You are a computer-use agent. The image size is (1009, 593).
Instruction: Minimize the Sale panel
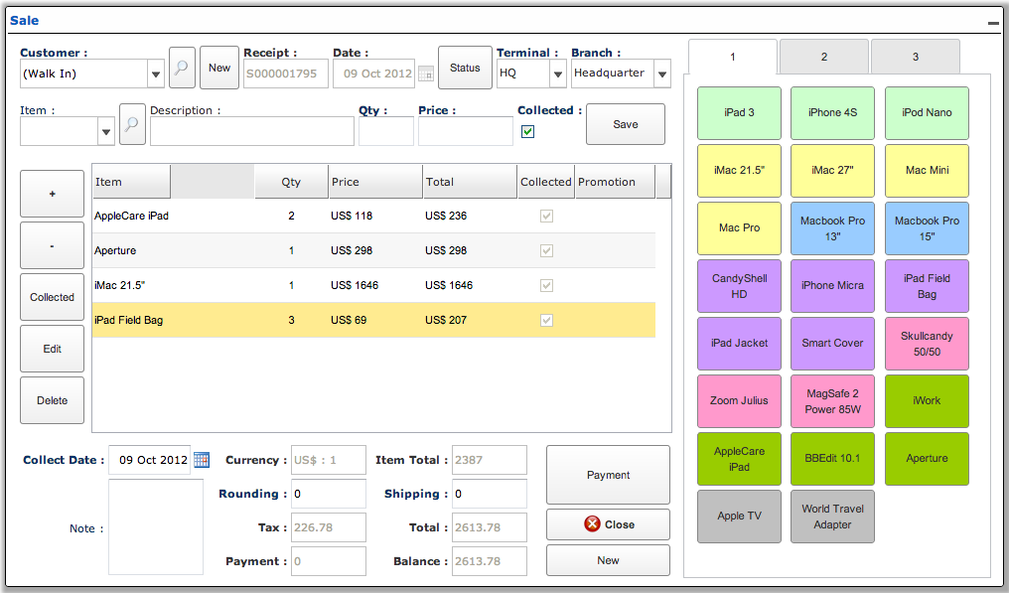tap(993, 23)
